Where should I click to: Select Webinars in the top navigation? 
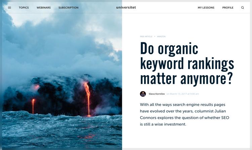(x=44, y=7)
